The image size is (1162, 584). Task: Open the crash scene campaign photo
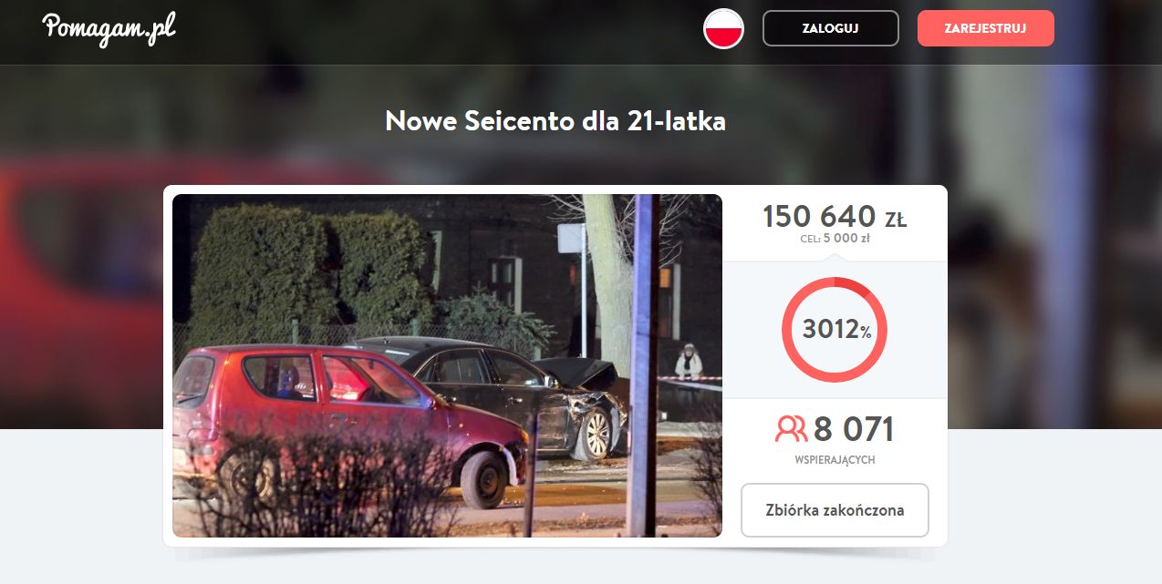(x=447, y=365)
